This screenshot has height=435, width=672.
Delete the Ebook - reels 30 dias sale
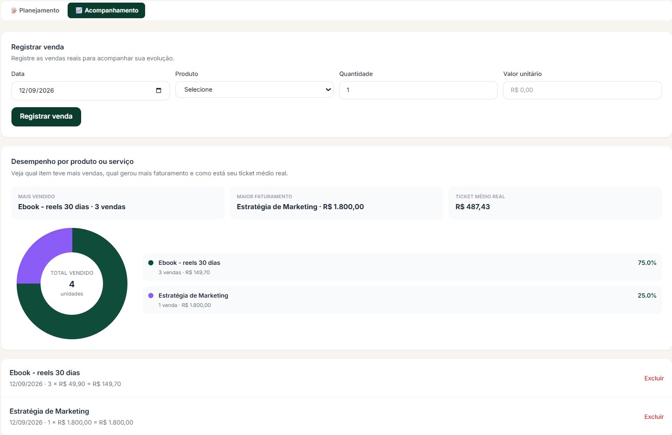654,378
